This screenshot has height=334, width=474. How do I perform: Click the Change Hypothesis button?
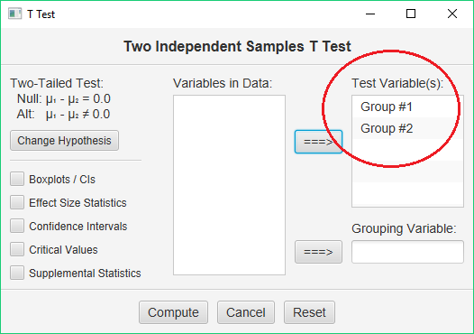coord(64,141)
